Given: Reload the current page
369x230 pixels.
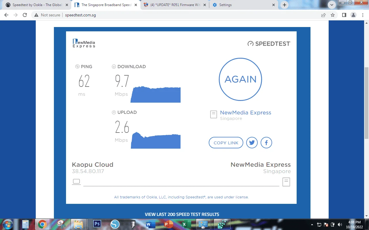Looking at the screenshot, I should (25, 15).
